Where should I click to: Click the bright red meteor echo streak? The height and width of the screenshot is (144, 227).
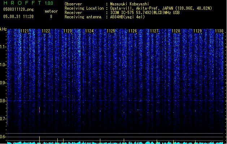[40, 110]
